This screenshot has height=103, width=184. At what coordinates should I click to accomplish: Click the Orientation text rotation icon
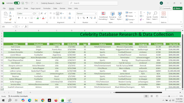(x=61, y=13)
